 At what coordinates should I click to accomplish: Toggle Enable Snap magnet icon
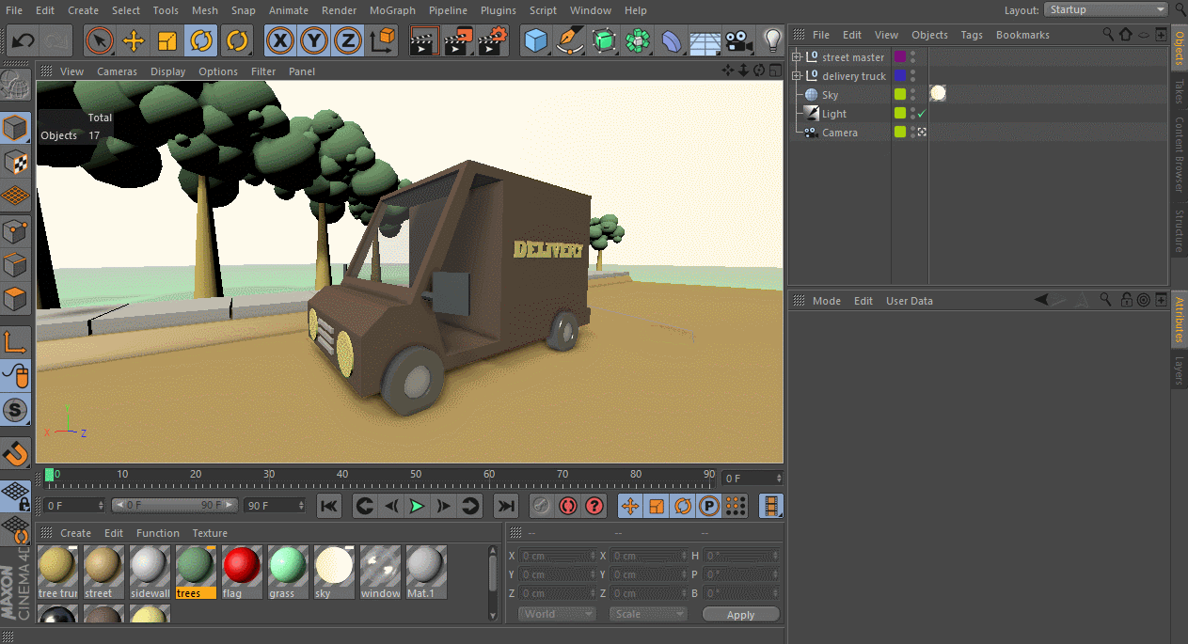click(x=16, y=453)
